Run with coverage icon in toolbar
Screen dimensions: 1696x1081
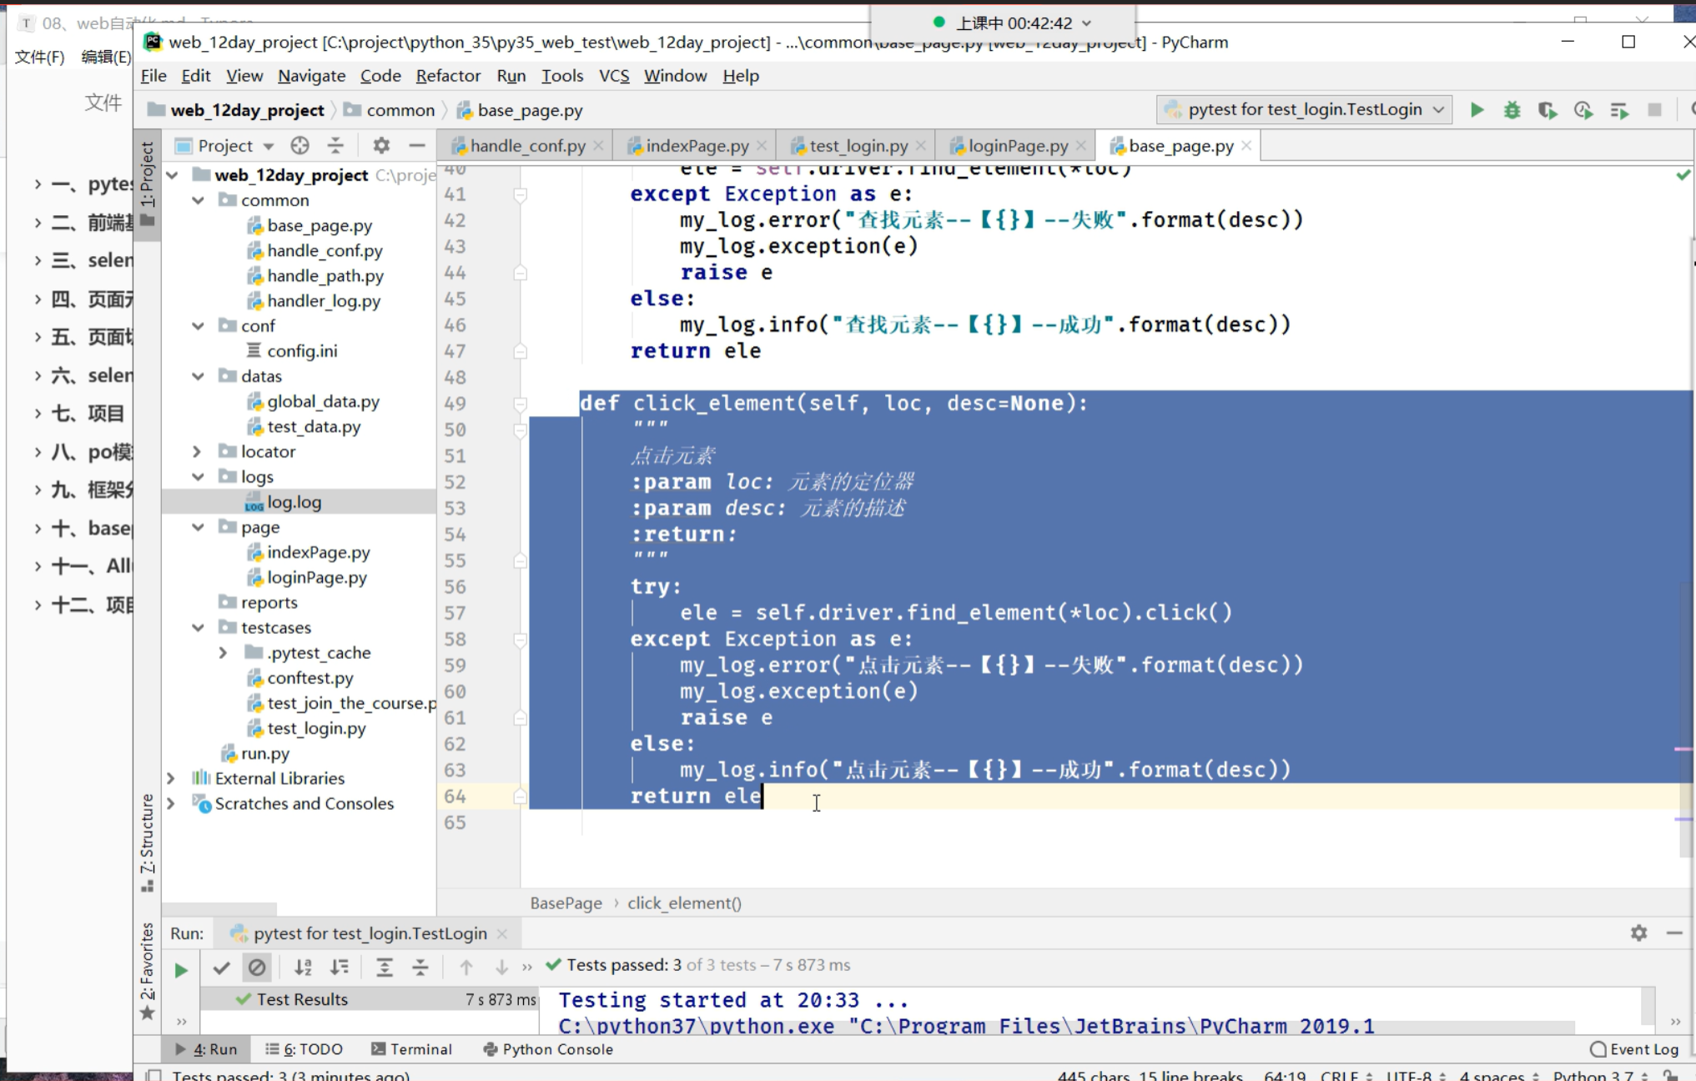pyautogui.click(x=1548, y=110)
